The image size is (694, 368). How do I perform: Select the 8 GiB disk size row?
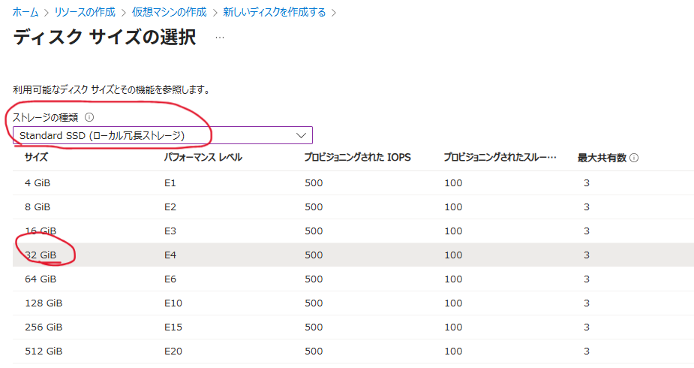click(x=353, y=207)
